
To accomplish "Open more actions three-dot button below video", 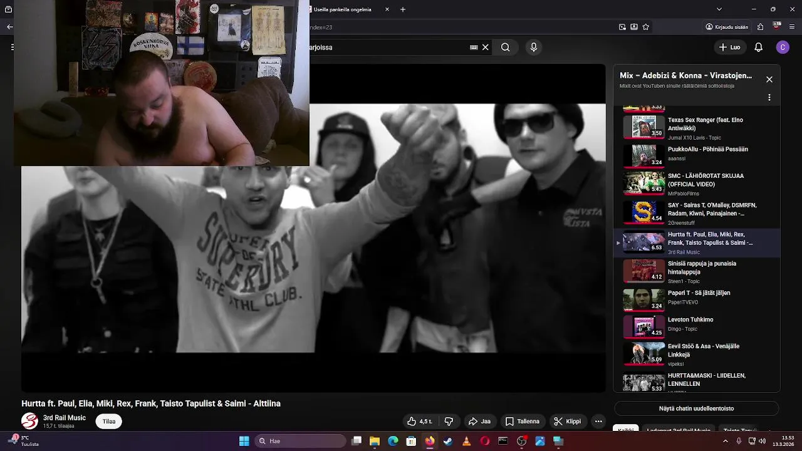I will [x=598, y=422].
